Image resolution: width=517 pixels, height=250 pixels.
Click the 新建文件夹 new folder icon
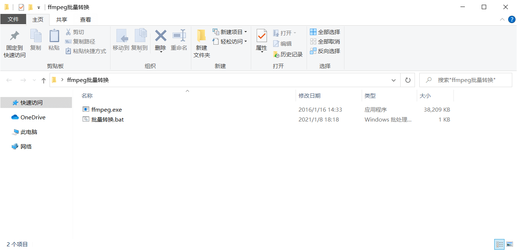coord(202,36)
